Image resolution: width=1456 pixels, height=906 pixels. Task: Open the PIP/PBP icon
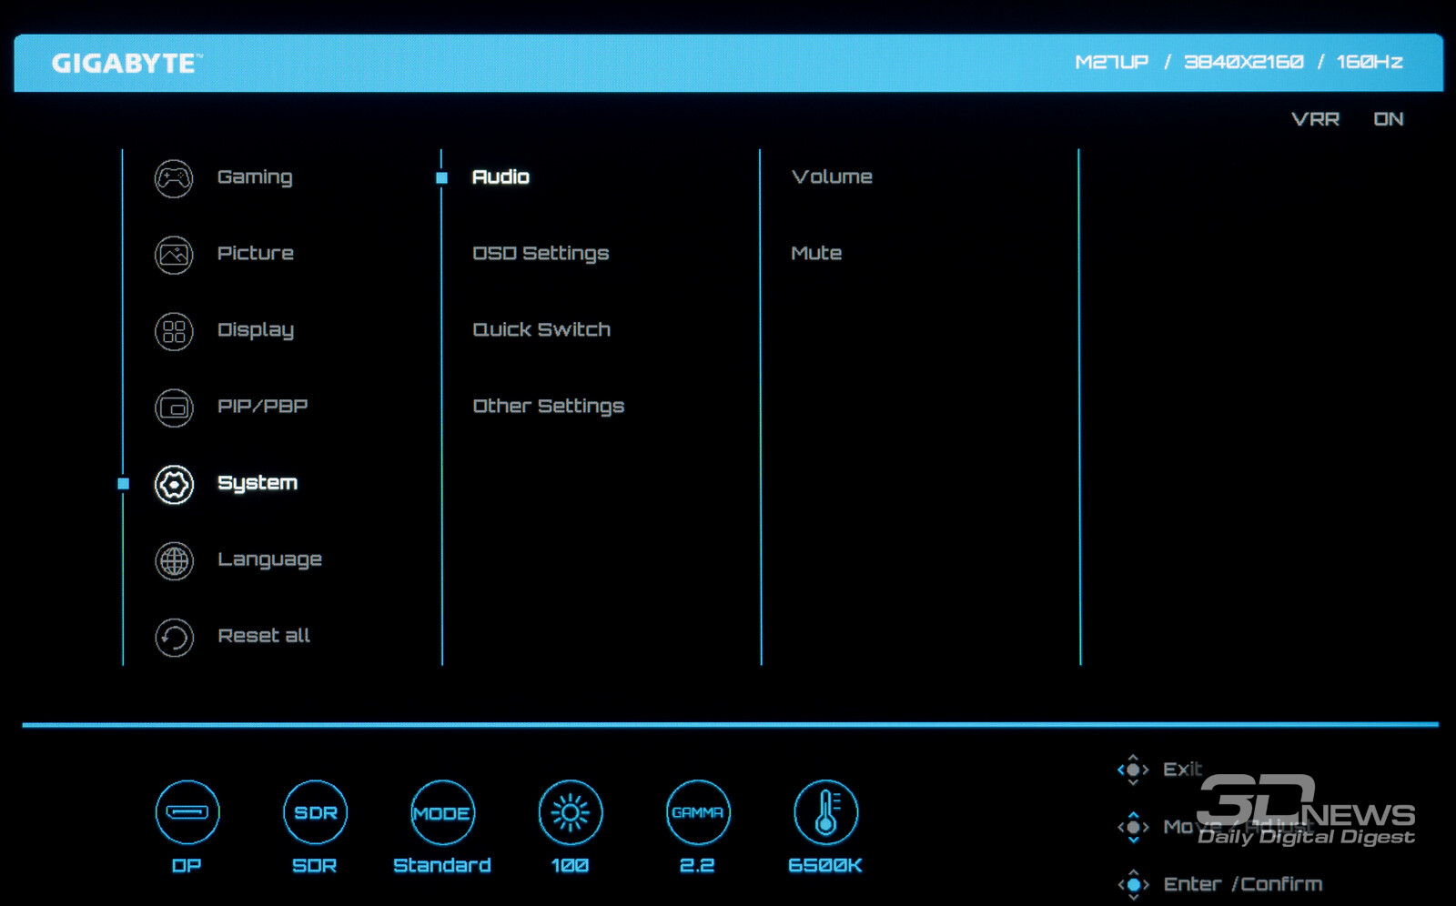tap(174, 408)
